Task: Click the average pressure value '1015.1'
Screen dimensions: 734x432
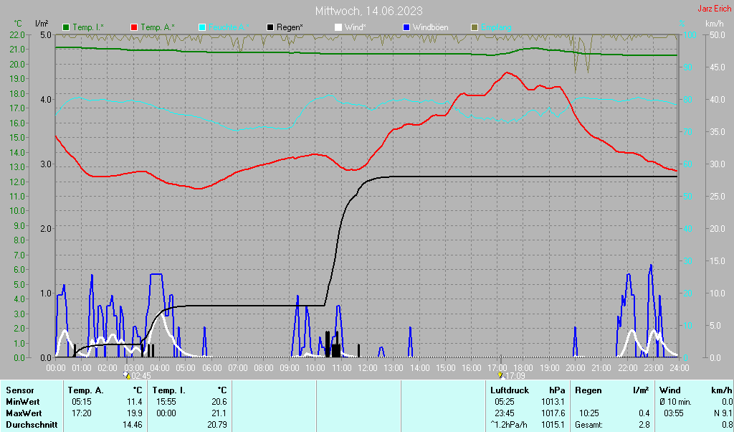Action: click(553, 425)
